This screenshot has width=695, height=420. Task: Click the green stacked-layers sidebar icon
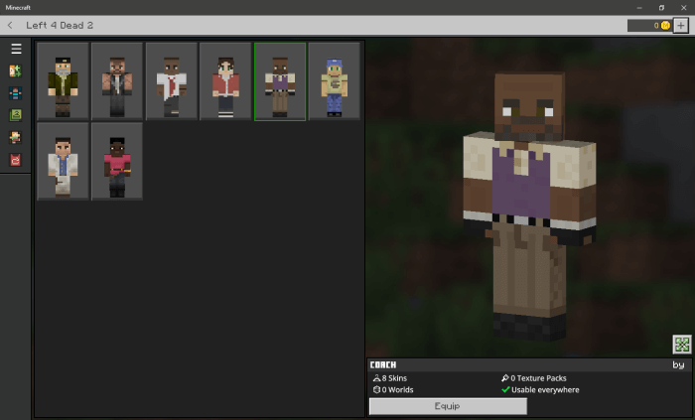point(16,115)
